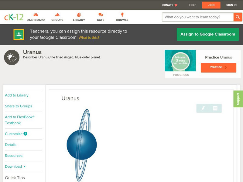Screen dimensions: 243x182
Task: Click the Download link
Action: (13, 167)
